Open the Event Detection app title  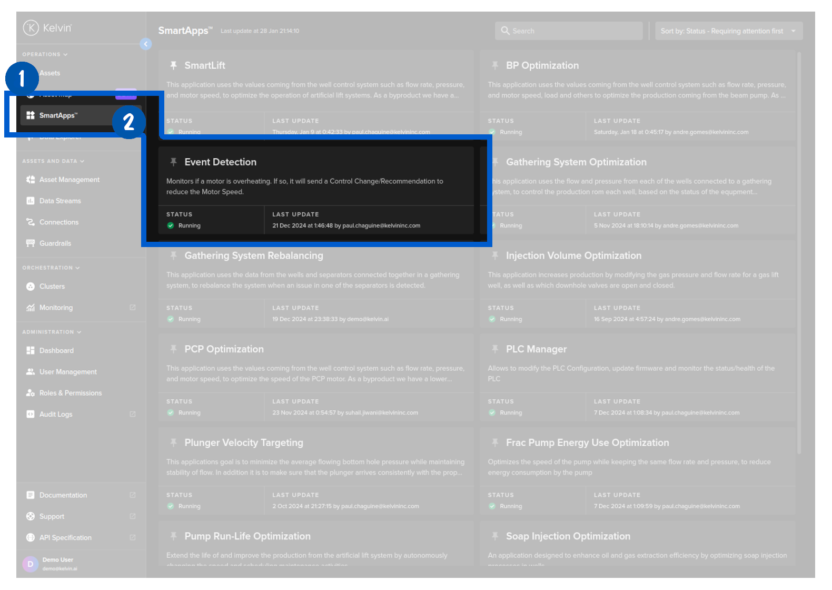[220, 162]
